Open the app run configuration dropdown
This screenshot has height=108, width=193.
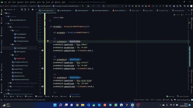point(93,6)
